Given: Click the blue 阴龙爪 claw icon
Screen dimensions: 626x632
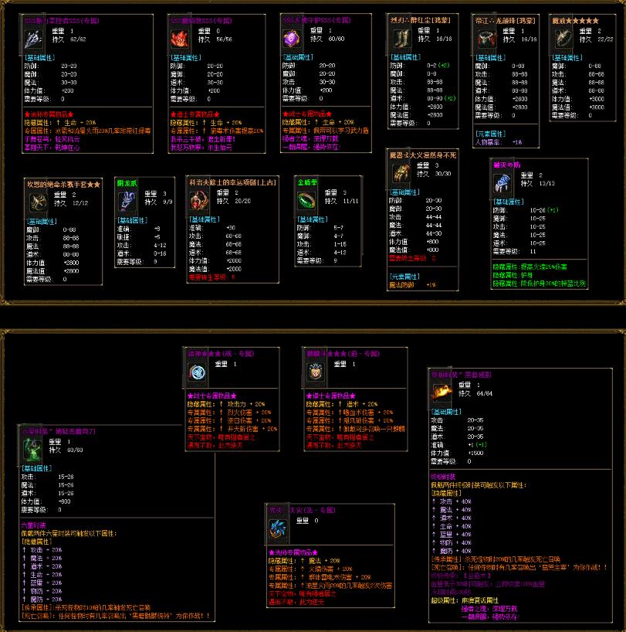Looking at the screenshot, I should coord(127,200).
